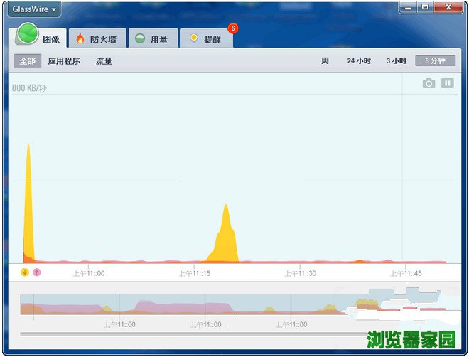
Task: Choose the 5 分钟 time range
Action: click(435, 61)
